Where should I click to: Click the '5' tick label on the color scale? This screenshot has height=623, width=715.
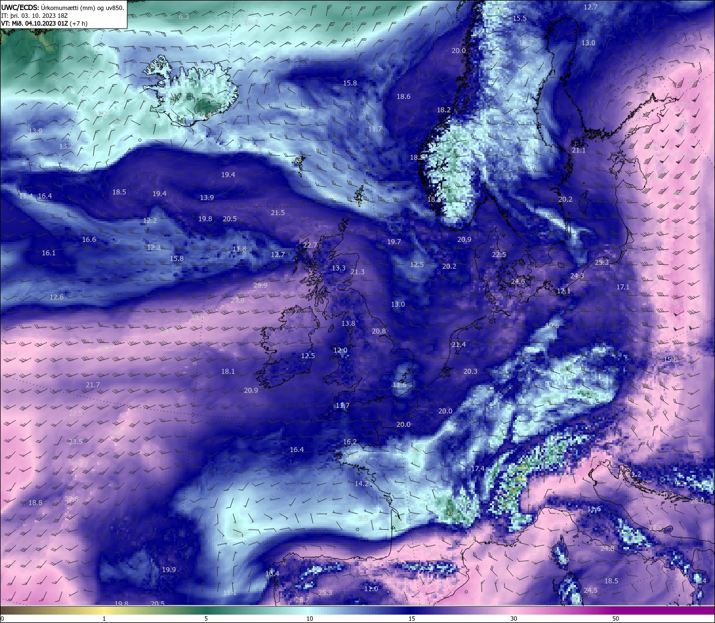[x=206, y=619]
